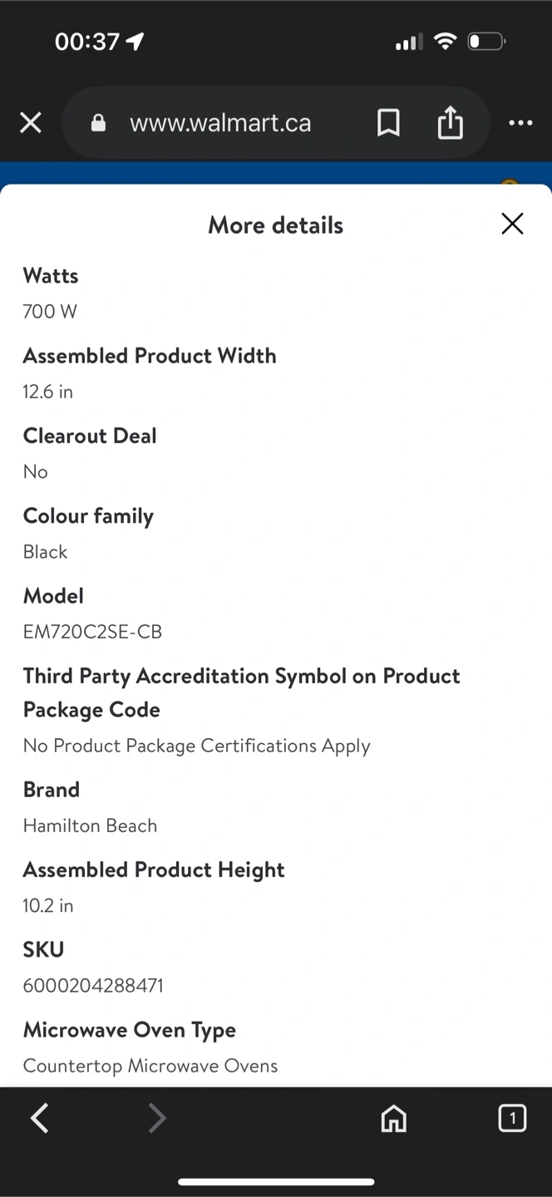Viewport: 552px width, 1197px height.
Task: Tap the More details heading
Action: pos(275,225)
